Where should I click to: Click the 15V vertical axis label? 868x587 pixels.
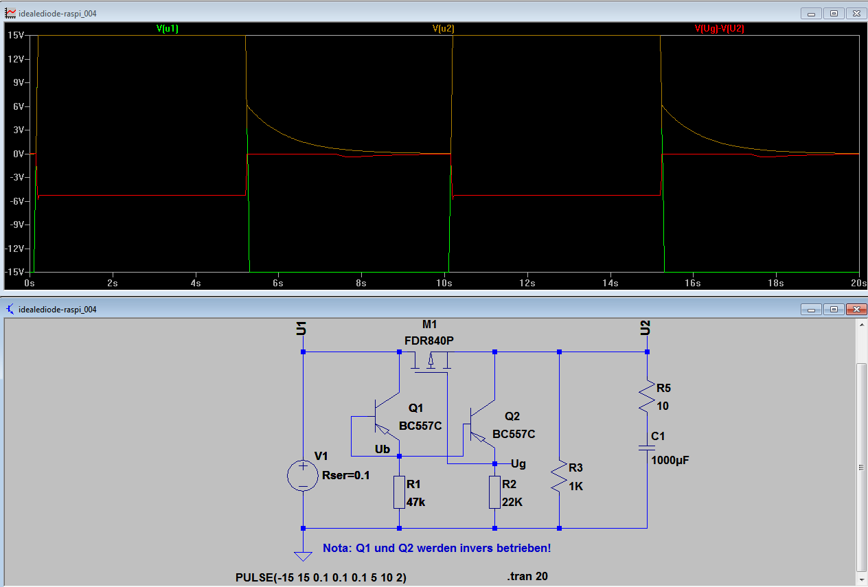(16, 35)
